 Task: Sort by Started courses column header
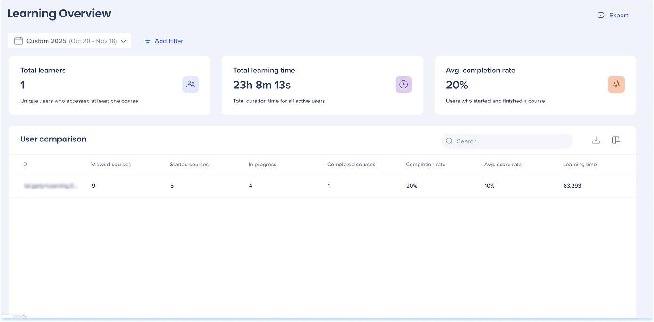(x=189, y=165)
